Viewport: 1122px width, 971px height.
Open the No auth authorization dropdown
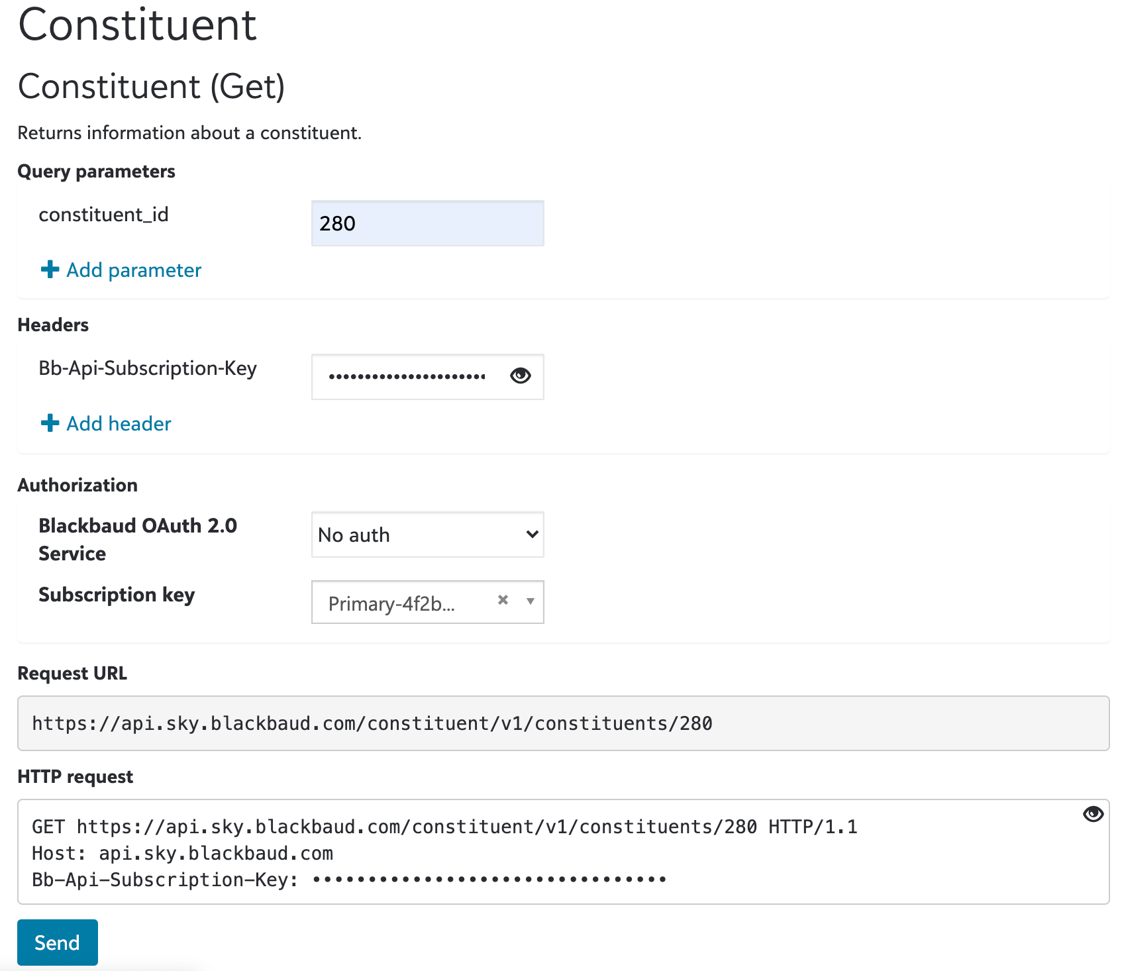click(427, 535)
